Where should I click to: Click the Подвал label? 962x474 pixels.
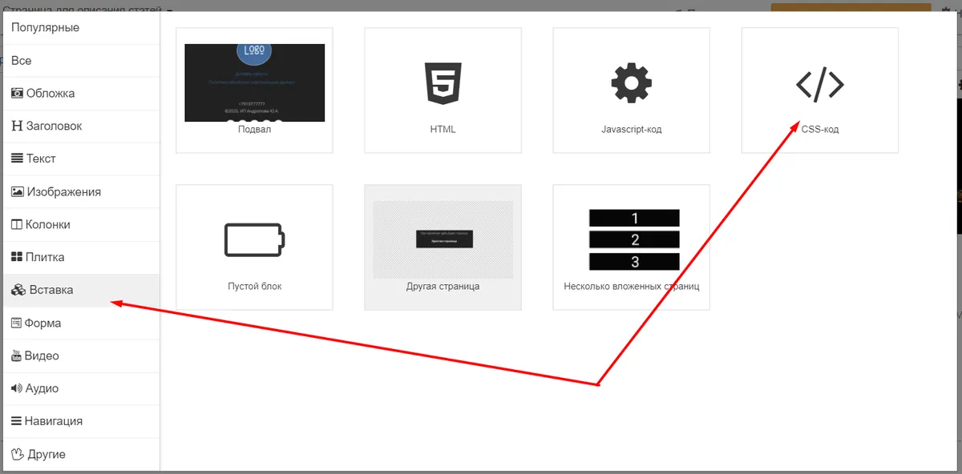coord(255,129)
